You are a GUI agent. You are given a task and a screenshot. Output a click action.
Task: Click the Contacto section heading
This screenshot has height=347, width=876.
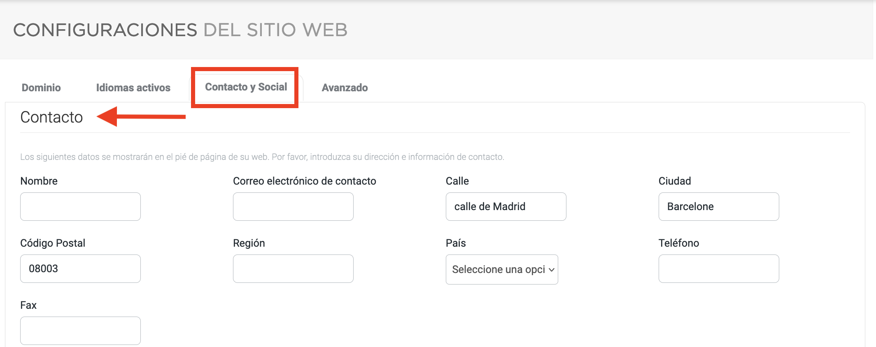click(51, 117)
